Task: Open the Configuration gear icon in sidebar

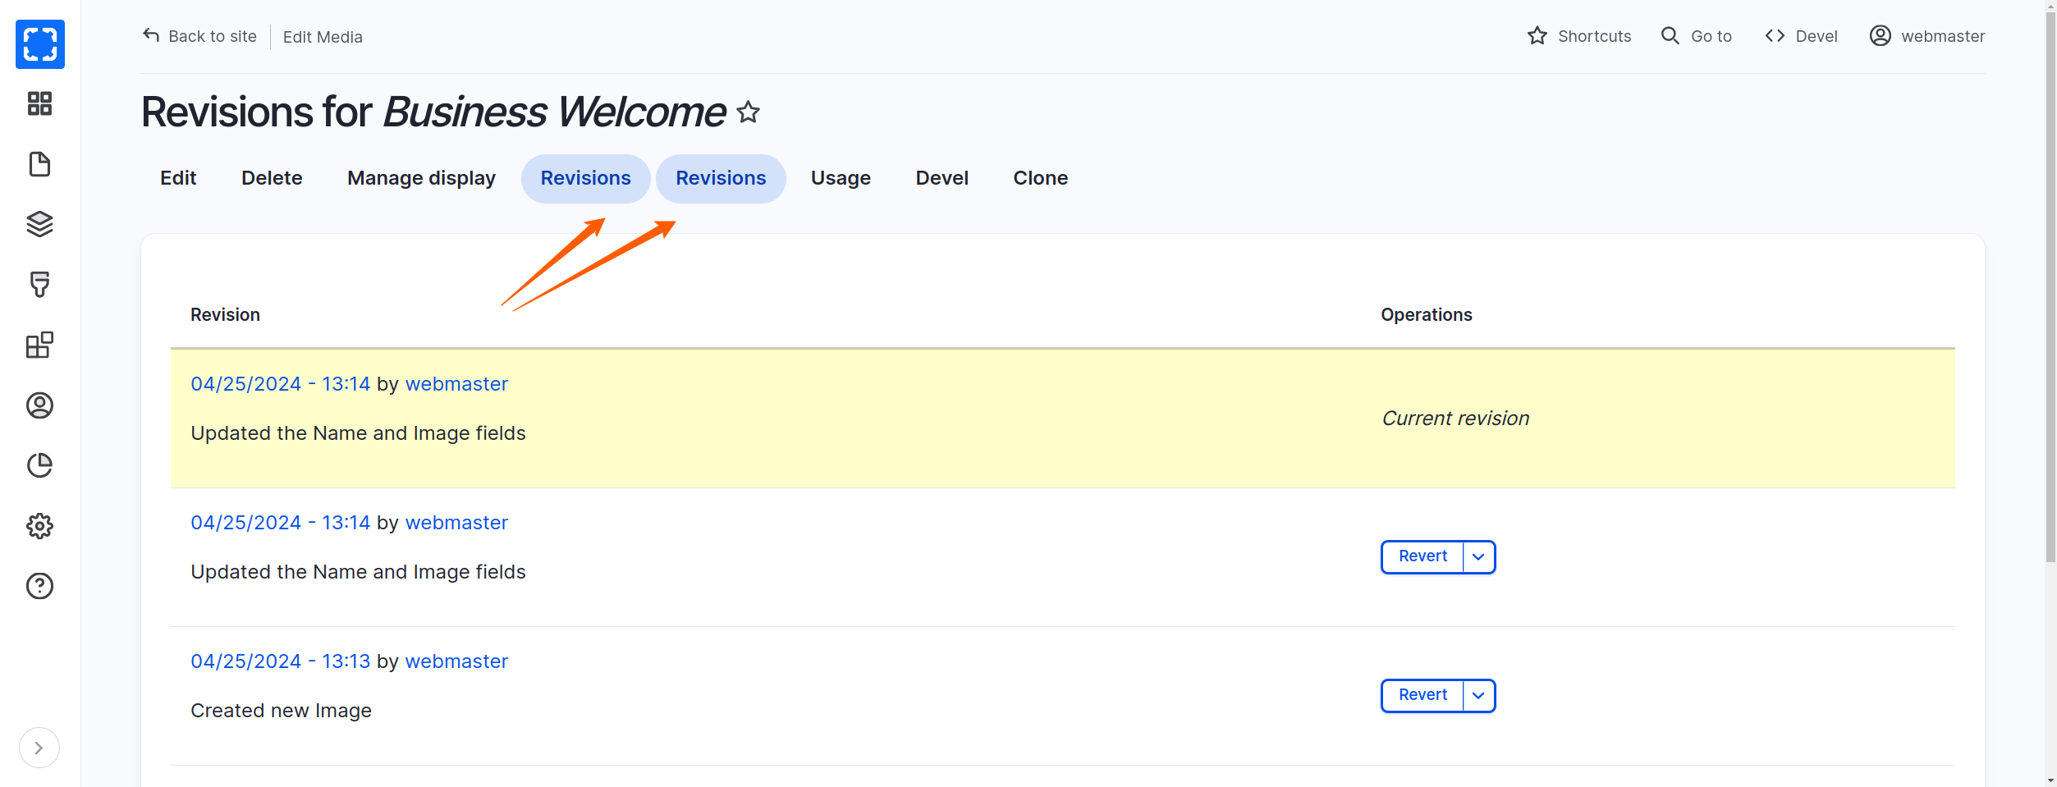Action: [x=39, y=526]
